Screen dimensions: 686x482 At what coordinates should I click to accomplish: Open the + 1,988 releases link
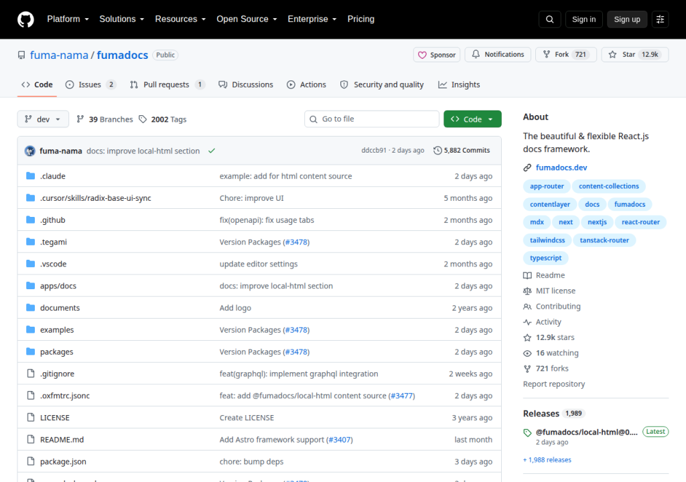tap(547, 460)
